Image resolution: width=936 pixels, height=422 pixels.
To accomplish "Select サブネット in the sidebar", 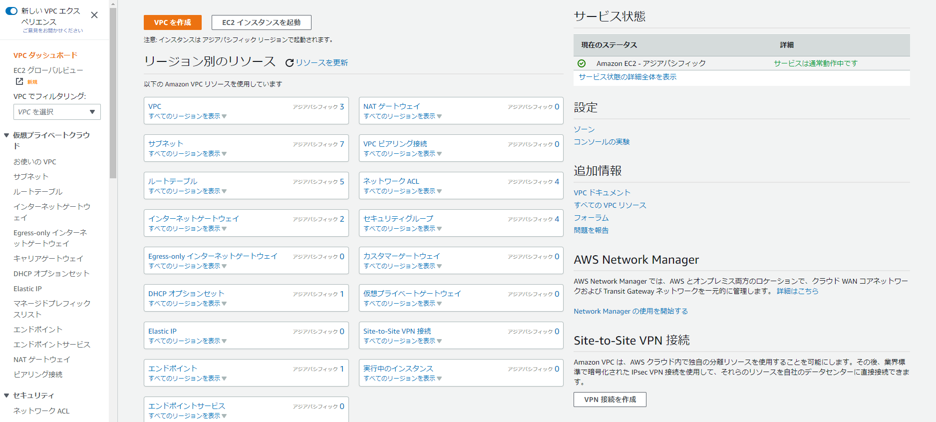I will tap(31, 177).
